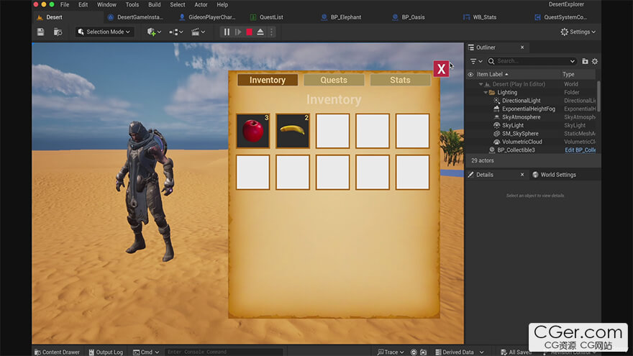
Task: Collapse the Desert (Play In Editor) world node
Action: point(481,84)
